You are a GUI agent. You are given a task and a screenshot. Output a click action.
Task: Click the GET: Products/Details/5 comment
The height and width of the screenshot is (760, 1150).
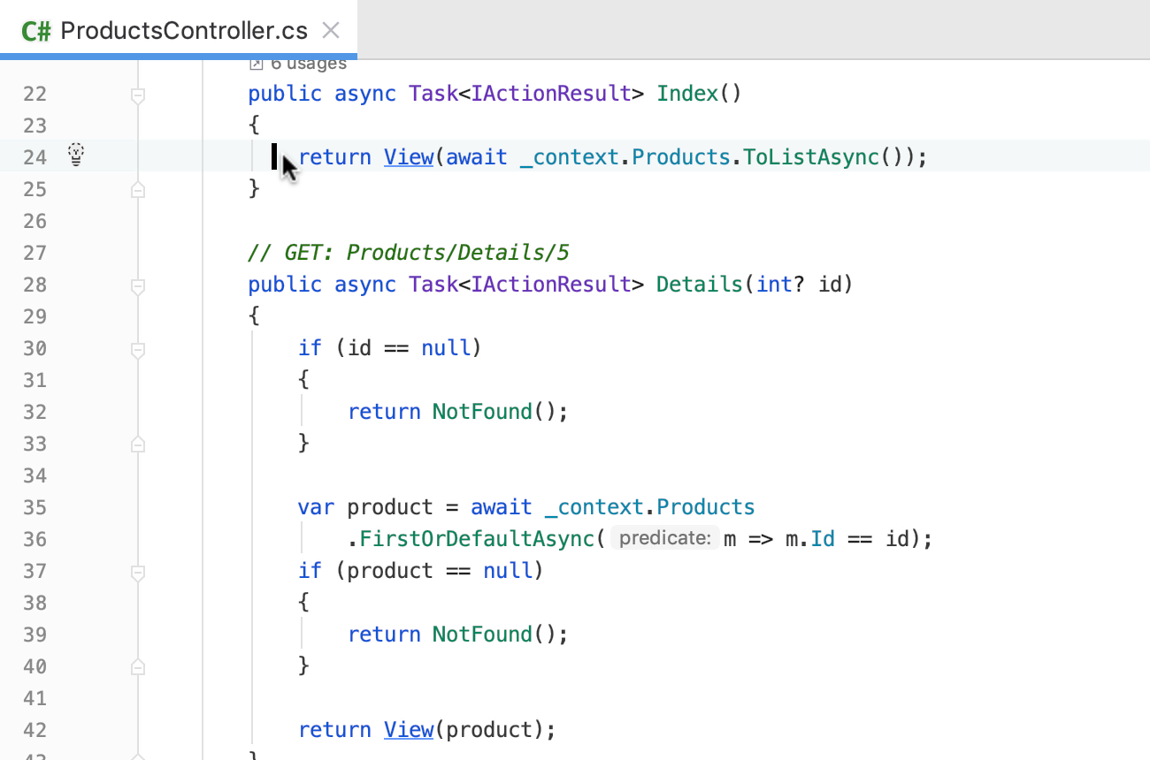click(x=409, y=253)
